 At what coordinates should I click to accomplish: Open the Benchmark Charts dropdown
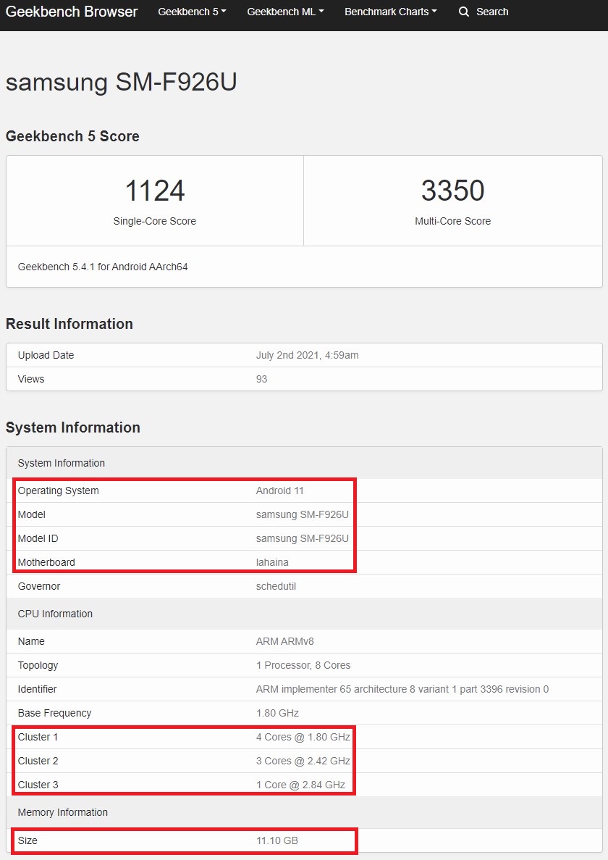[391, 12]
